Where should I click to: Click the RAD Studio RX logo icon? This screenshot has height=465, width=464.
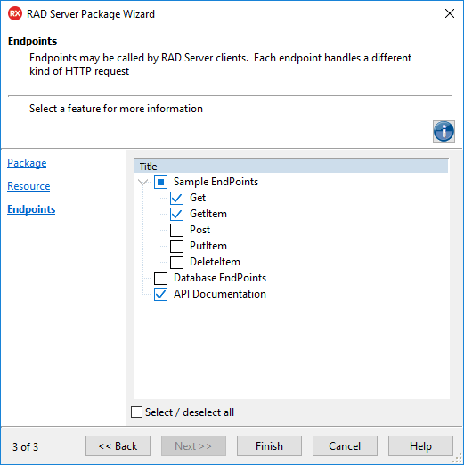point(15,13)
